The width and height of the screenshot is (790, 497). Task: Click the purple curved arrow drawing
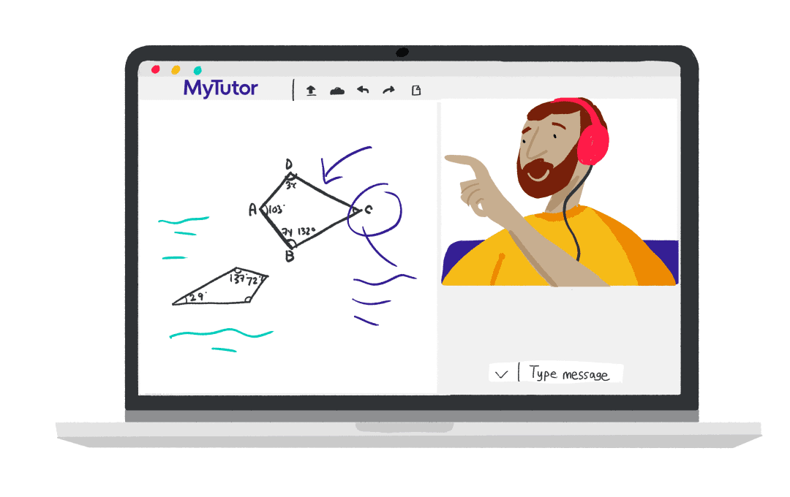[344, 164]
